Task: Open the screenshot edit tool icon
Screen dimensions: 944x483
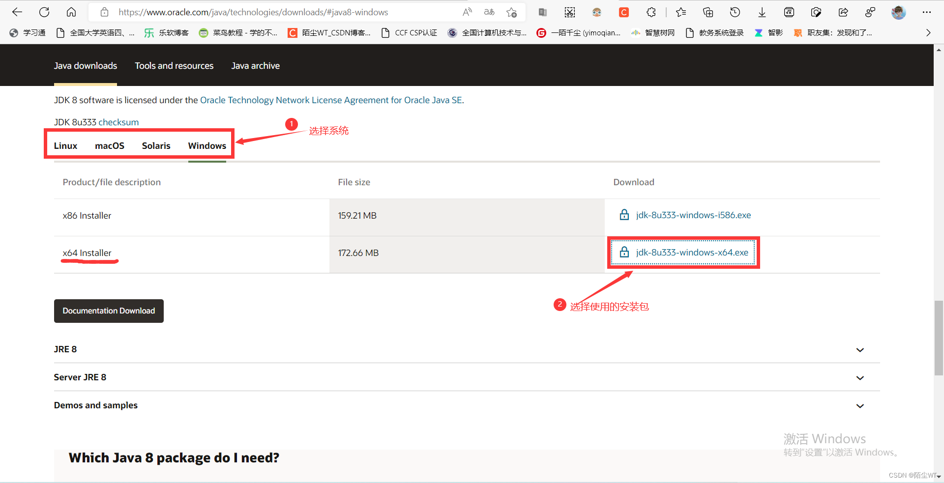Action: [x=816, y=12]
